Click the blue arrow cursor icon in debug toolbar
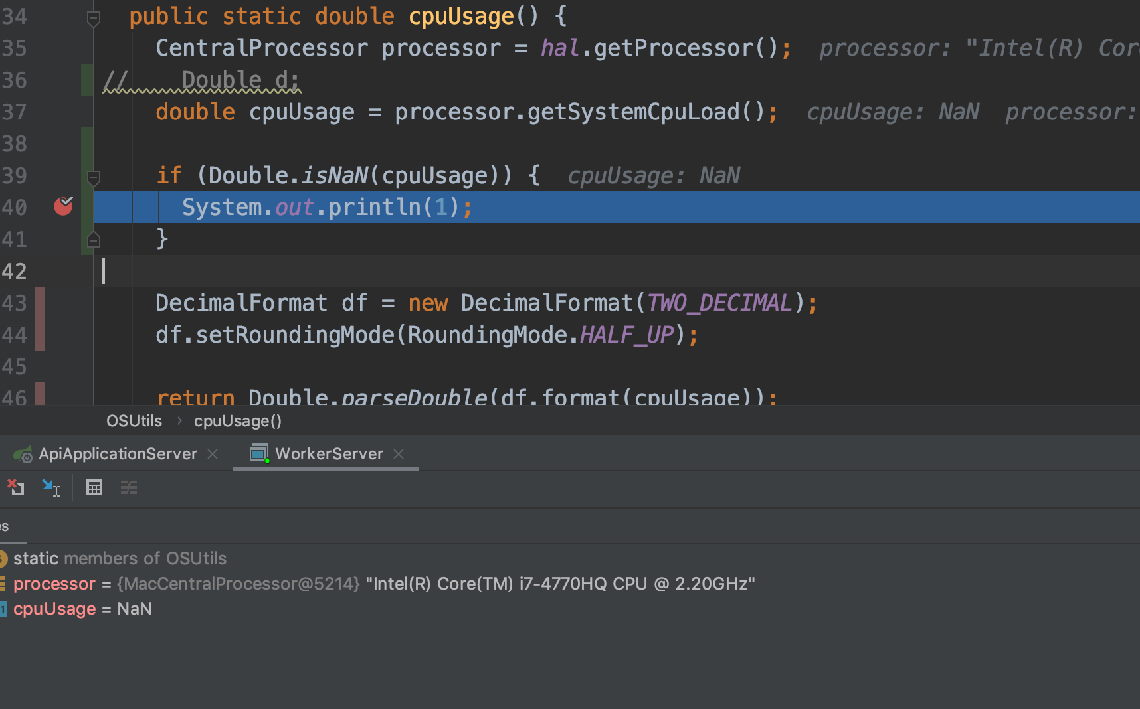The image size is (1140, 709). pos(51,487)
